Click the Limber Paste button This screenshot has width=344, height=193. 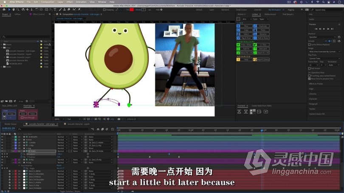coord(263,30)
